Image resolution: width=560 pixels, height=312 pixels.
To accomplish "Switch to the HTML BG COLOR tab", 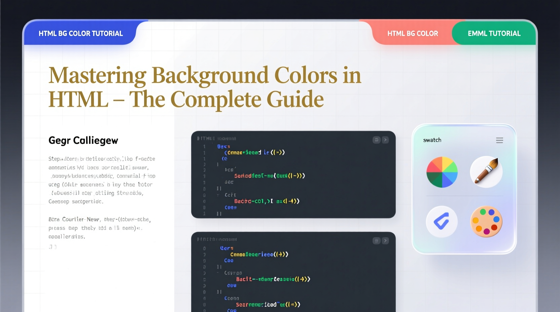I will [x=413, y=33].
